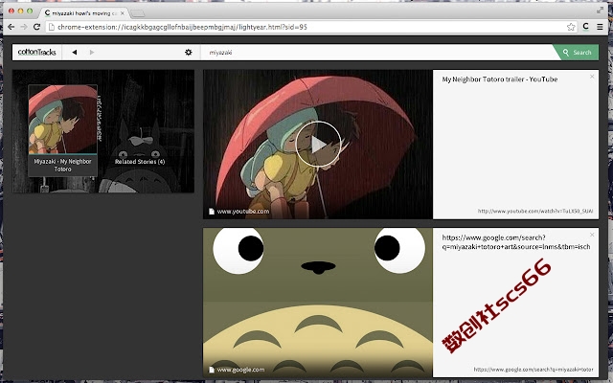Go to previous story with left arrow
Screen dimensions: 613x383
(75, 52)
